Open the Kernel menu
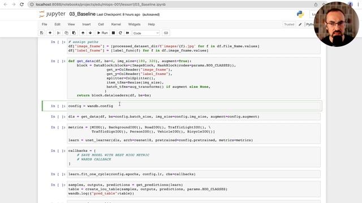Screen dimensions: 362x203 [116, 24]
